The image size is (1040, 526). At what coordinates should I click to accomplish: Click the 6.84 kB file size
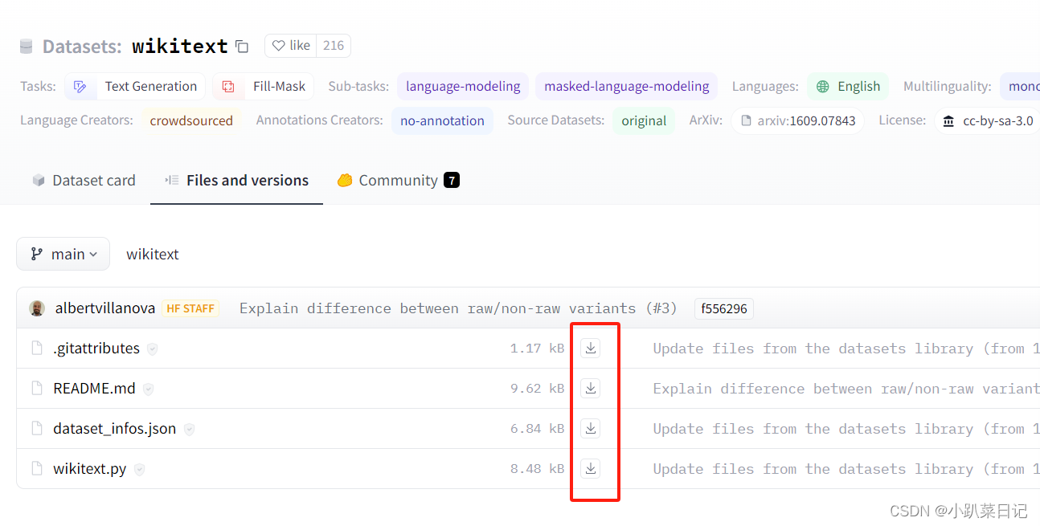point(537,429)
